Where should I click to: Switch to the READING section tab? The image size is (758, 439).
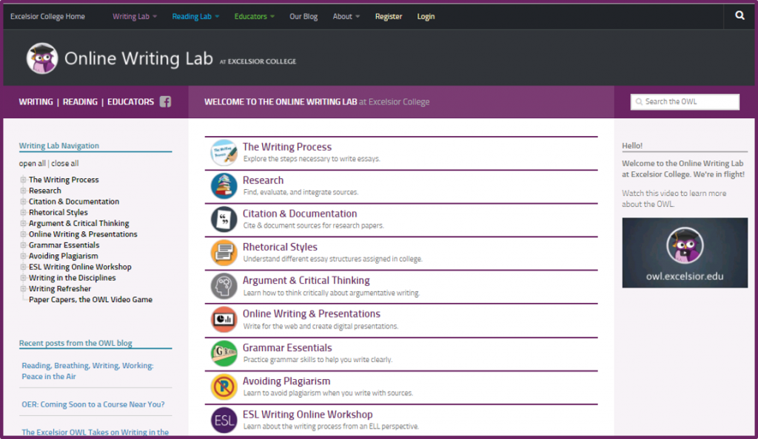click(80, 102)
